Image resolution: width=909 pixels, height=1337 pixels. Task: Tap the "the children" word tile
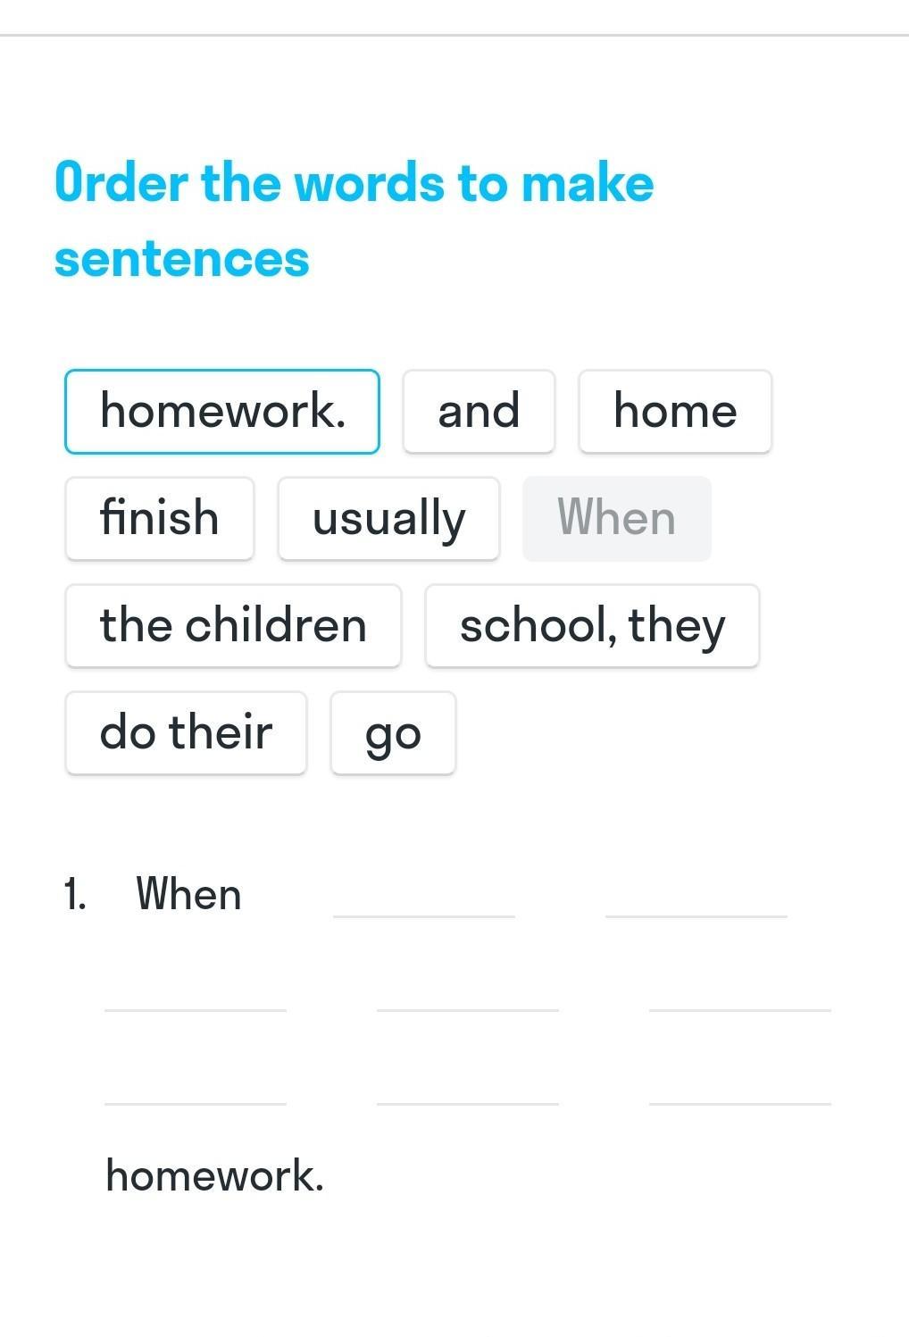click(x=233, y=626)
